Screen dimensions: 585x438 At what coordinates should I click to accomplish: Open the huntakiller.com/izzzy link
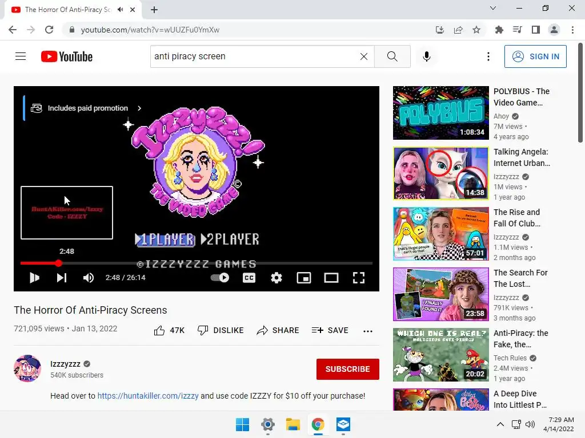click(x=148, y=396)
